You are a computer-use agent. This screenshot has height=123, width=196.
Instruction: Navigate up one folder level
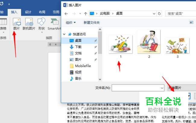[86, 14]
